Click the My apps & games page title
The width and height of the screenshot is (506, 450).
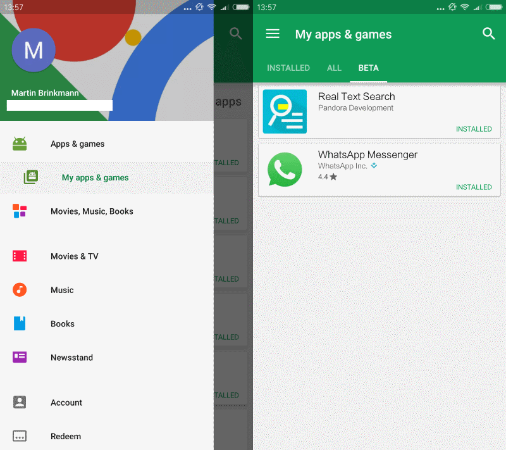click(343, 34)
